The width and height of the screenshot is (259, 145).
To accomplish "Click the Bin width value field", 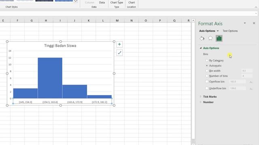I will (x=247, y=71).
